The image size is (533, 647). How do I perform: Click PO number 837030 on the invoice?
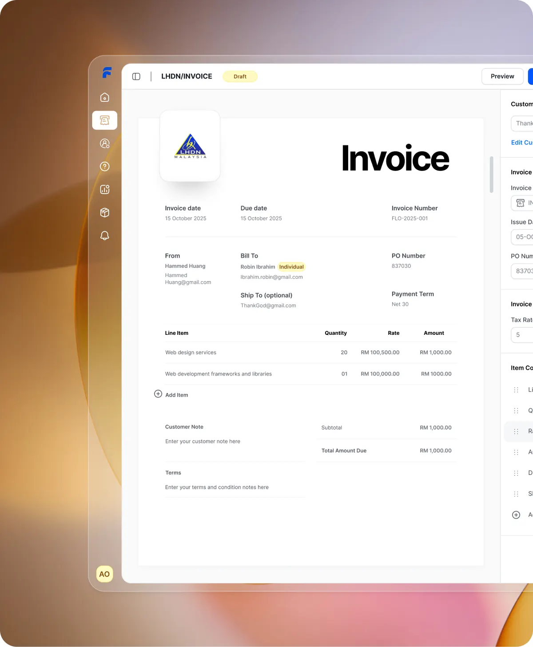click(401, 266)
